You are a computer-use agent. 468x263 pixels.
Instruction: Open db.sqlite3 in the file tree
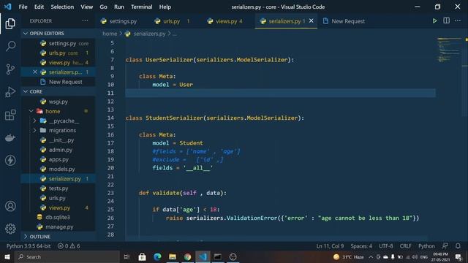coord(58,217)
